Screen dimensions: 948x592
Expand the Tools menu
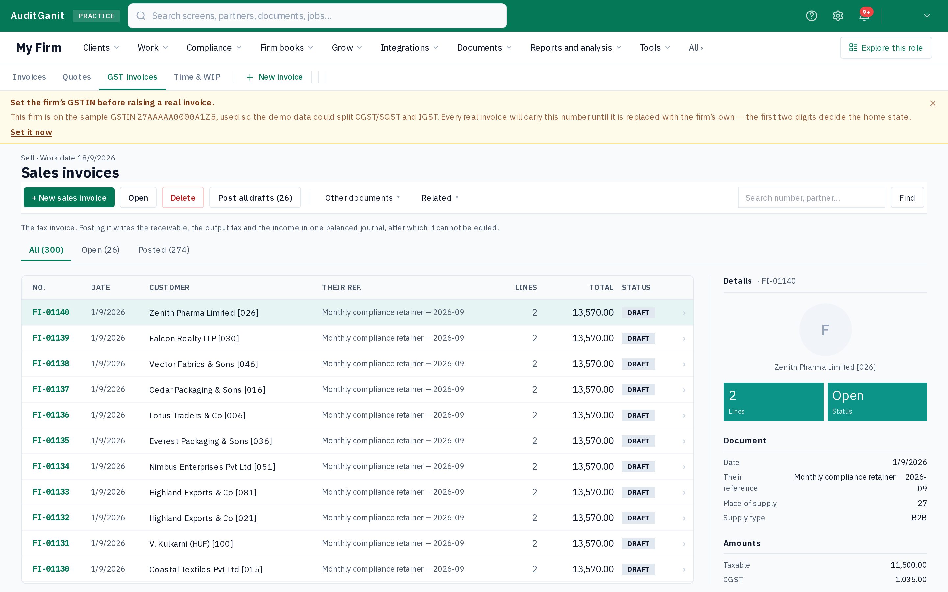coord(655,47)
